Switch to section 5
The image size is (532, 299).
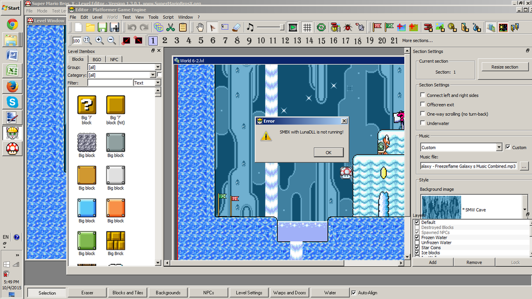(201, 40)
